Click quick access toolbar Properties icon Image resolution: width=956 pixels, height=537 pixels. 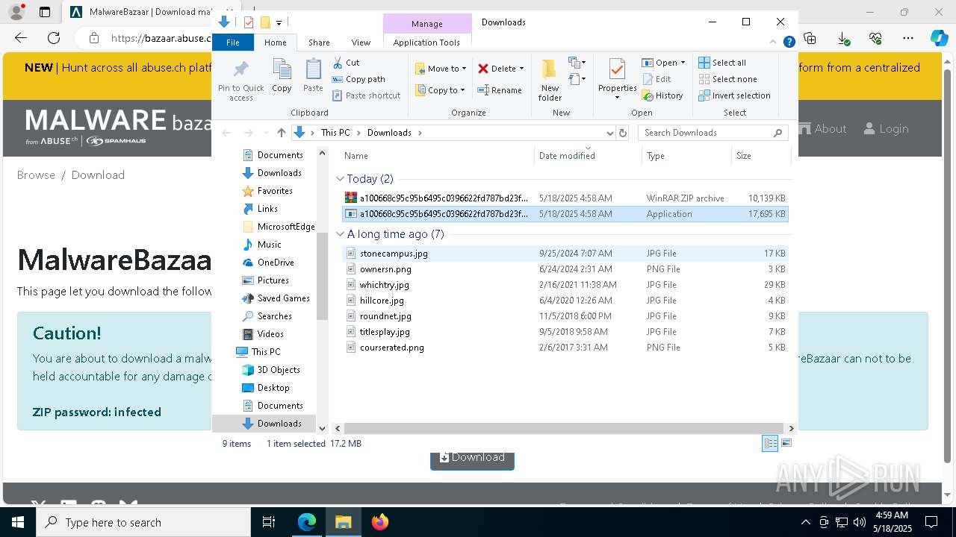(249, 22)
